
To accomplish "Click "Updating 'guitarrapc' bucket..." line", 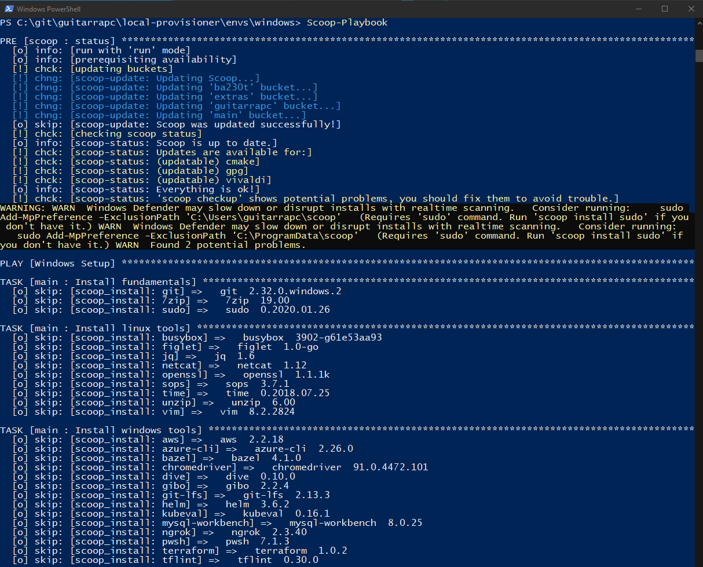I will [177, 106].
